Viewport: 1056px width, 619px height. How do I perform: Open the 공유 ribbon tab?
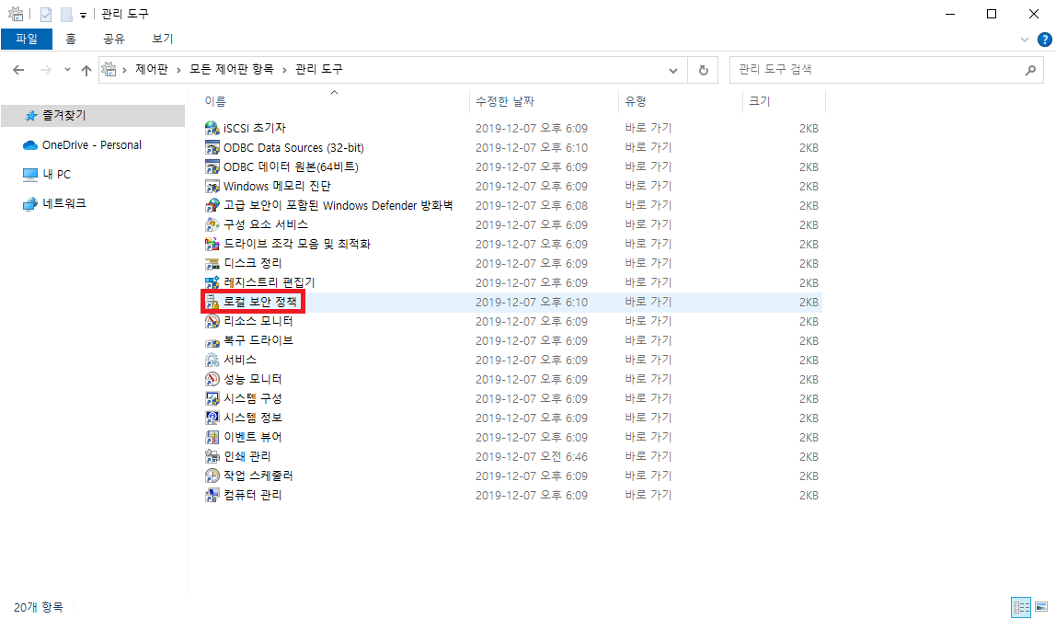click(114, 39)
